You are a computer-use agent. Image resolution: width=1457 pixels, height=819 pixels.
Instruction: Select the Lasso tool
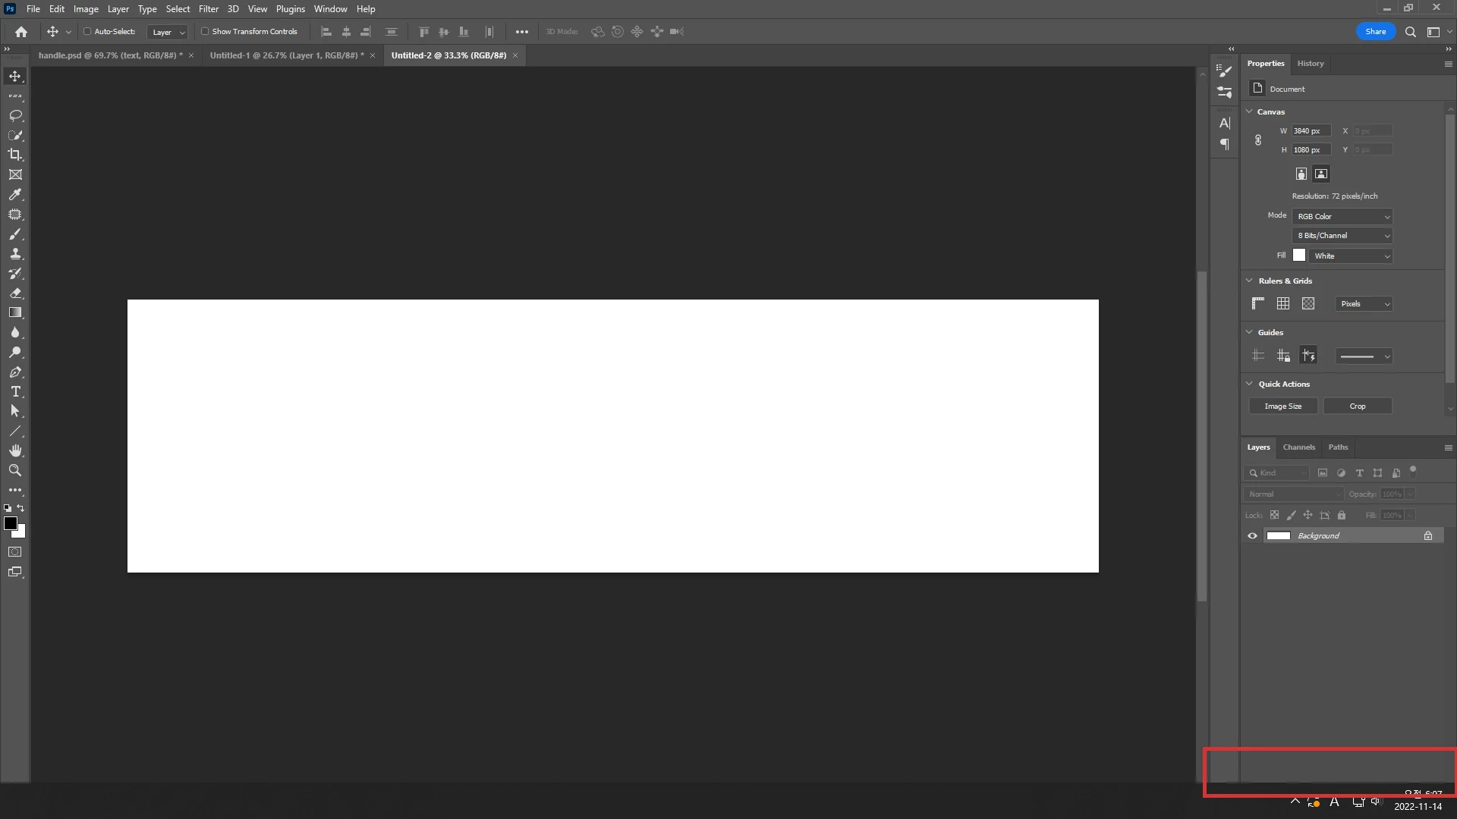[15, 115]
